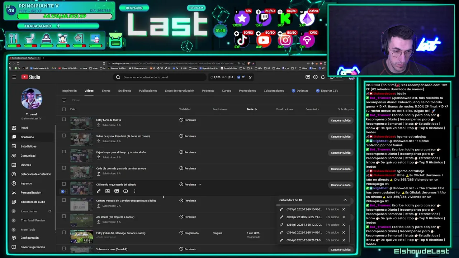This screenshot has width=459, height=258.
Task: Sort by the Fecha column arrow
Action: 256,109
